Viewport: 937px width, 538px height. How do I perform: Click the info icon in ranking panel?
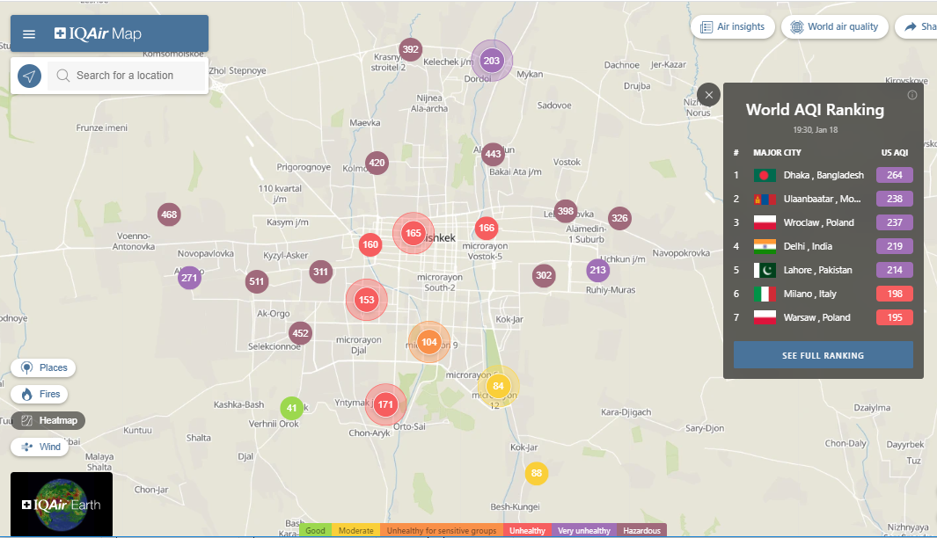pyautogui.click(x=912, y=95)
